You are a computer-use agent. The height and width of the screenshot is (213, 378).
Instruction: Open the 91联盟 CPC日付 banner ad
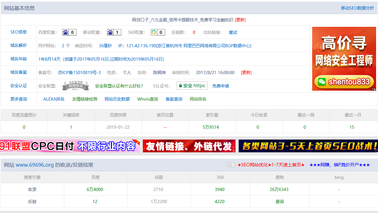click(x=70, y=146)
